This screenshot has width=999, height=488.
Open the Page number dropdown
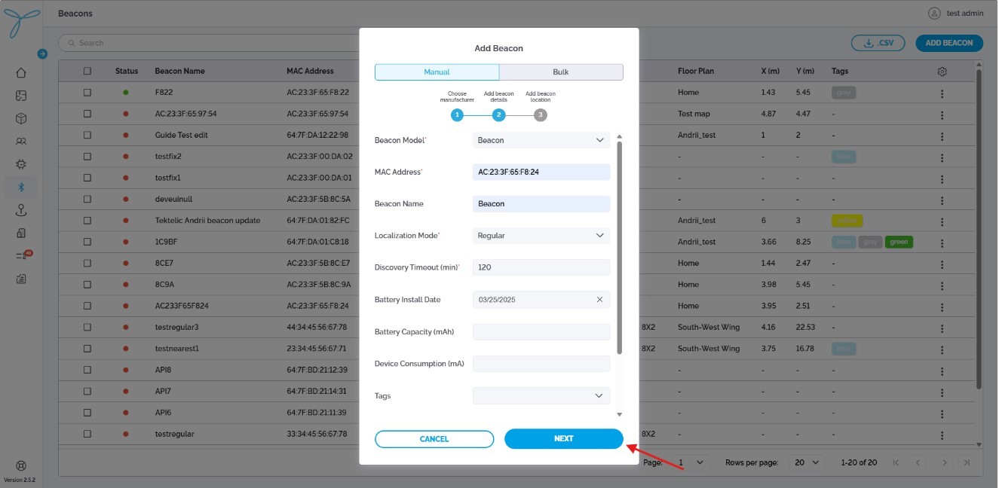(x=691, y=462)
